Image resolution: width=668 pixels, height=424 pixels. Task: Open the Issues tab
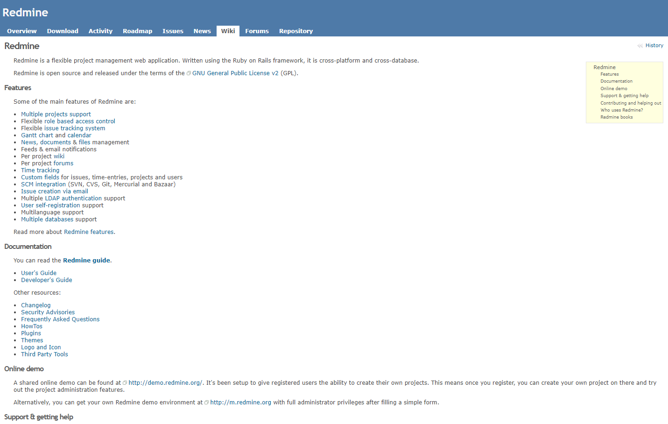(x=173, y=31)
